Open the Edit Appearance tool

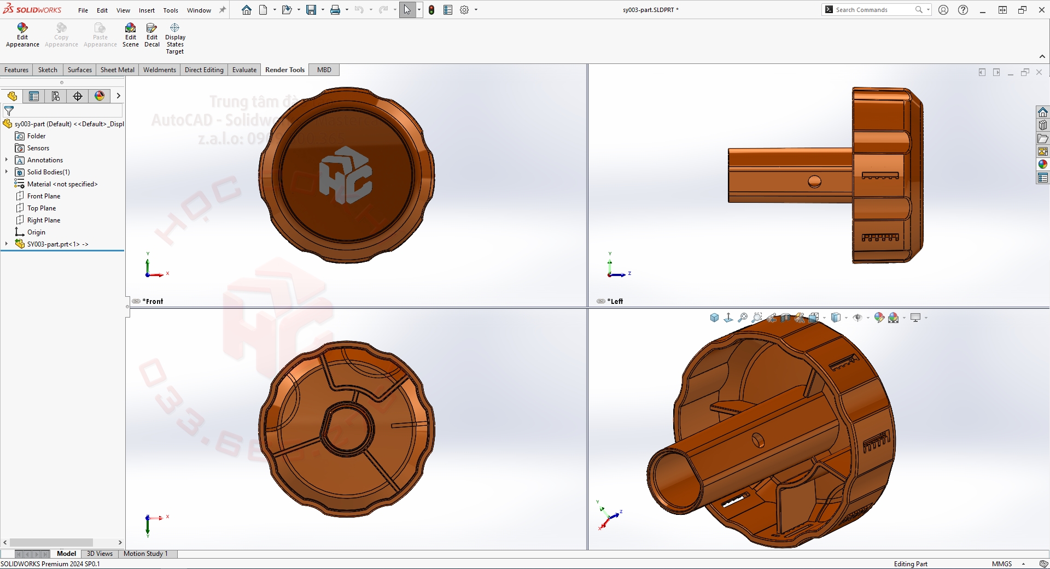(x=22, y=35)
